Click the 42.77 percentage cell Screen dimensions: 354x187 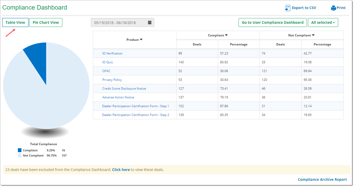[x=322, y=53]
